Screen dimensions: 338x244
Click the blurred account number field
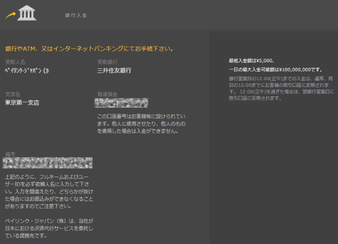pos(121,103)
